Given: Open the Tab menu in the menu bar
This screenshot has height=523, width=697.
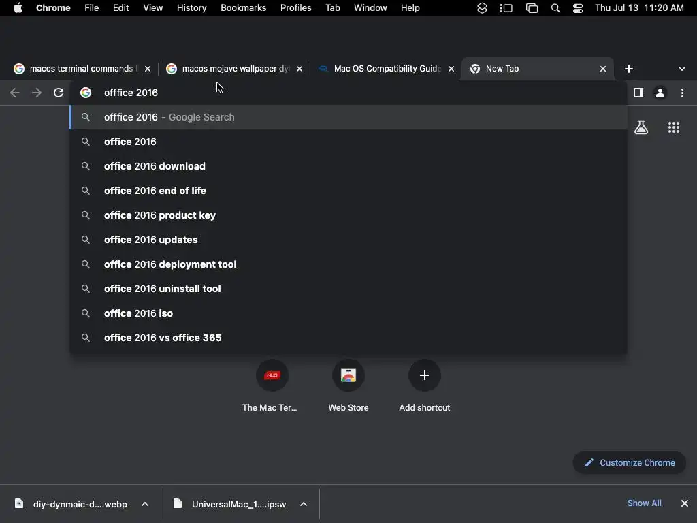Looking at the screenshot, I should [332, 8].
